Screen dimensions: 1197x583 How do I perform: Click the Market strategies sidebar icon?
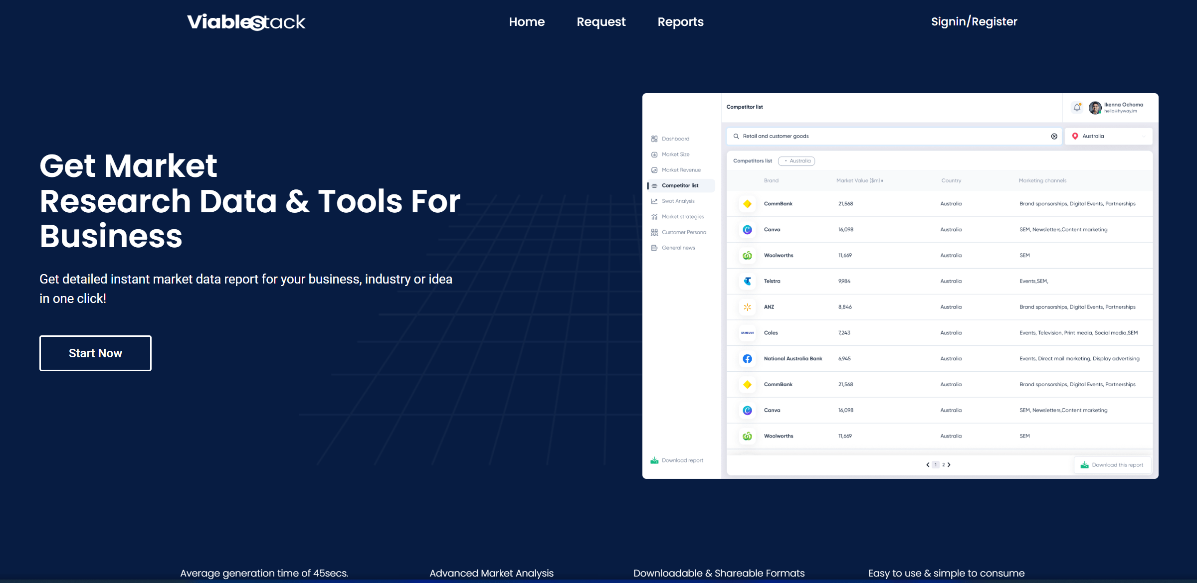654,217
